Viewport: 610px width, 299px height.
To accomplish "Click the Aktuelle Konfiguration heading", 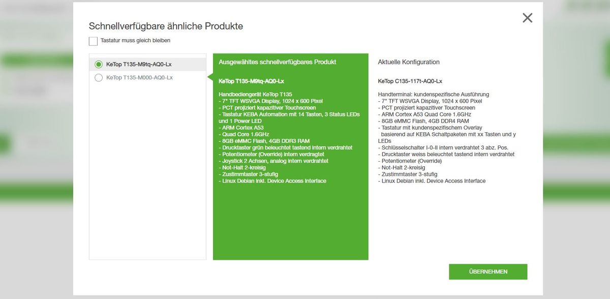I will pos(408,62).
